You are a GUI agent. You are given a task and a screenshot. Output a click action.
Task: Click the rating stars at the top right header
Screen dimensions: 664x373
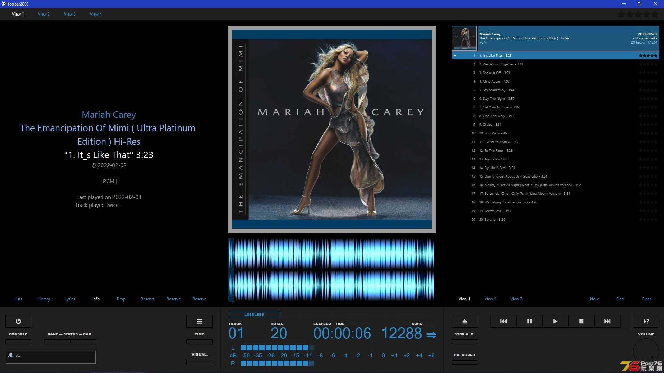click(x=638, y=15)
